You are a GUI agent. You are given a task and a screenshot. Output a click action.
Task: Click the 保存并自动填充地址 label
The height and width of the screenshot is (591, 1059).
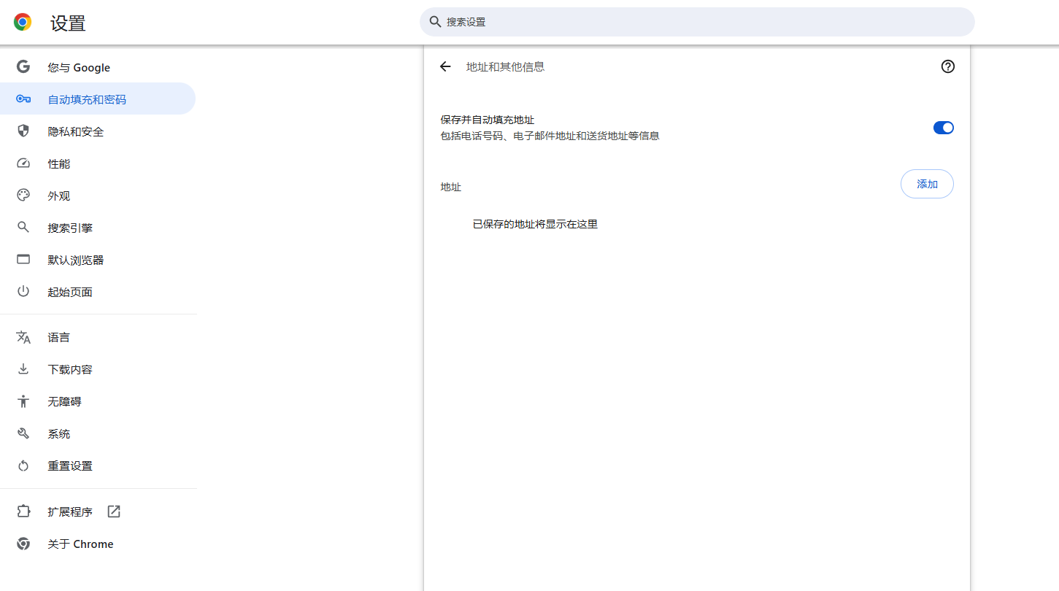[488, 120]
